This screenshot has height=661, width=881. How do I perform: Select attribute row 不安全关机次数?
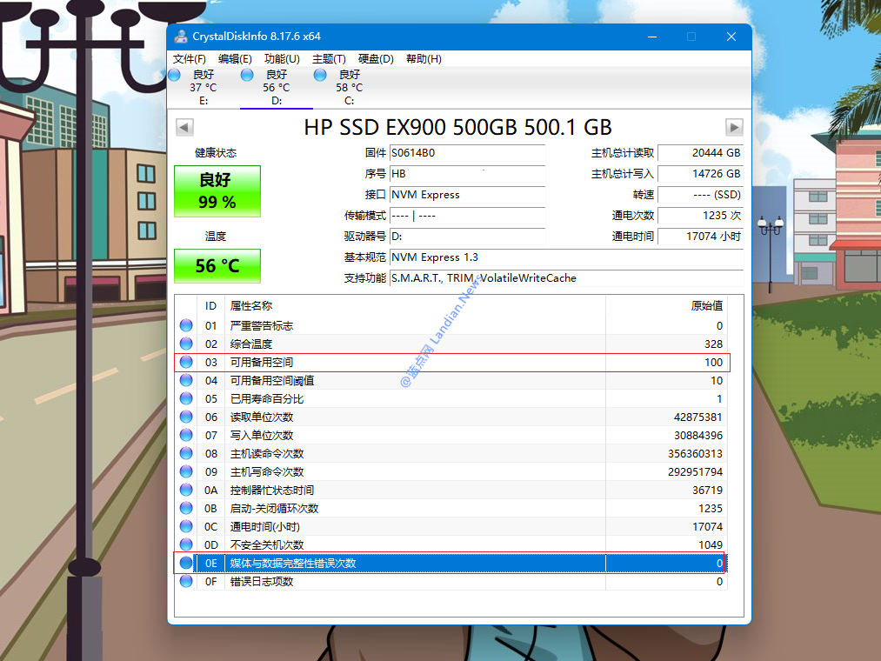click(x=451, y=544)
